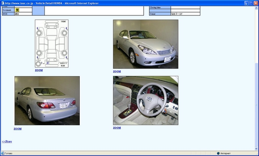
Task: Select the 'Интернет' status bar text
Action: (x=225, y=153)
